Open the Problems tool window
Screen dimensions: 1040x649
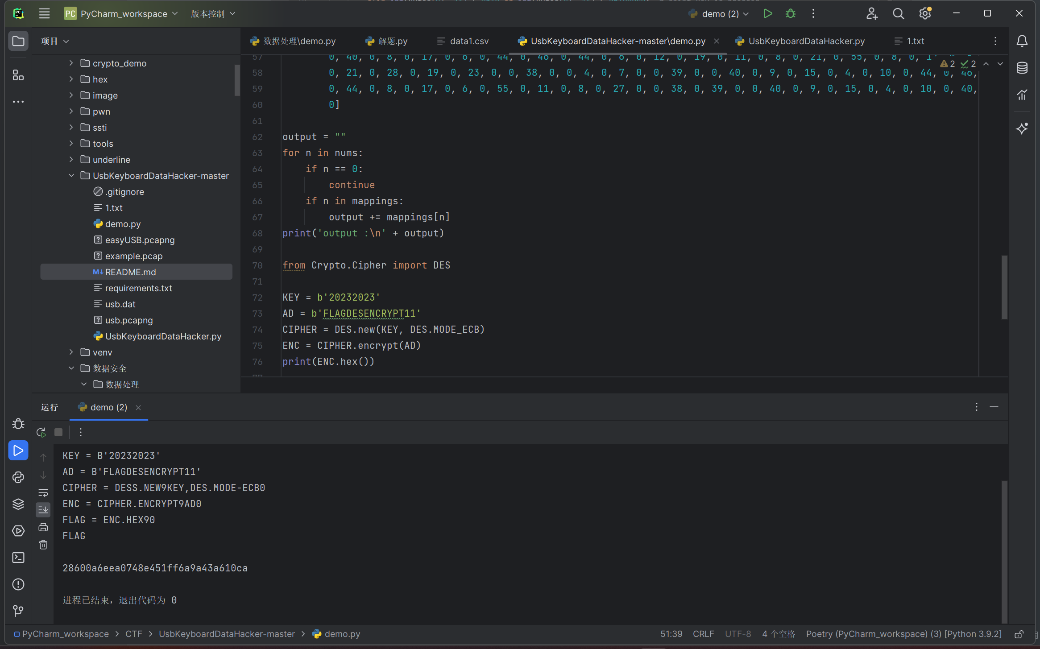click(x=18, y=584)
